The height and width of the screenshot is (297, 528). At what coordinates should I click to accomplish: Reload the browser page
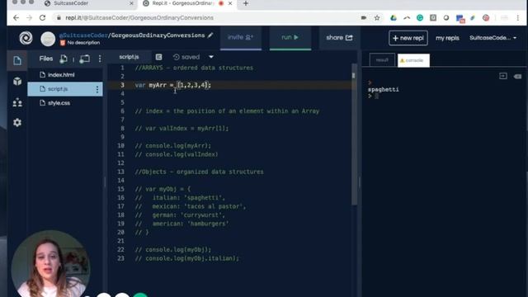42,17
